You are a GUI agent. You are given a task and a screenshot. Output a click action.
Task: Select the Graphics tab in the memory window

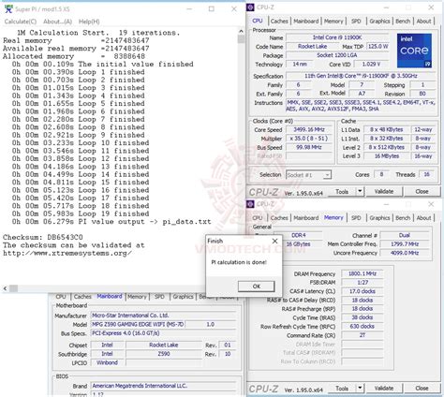point(379,218)
